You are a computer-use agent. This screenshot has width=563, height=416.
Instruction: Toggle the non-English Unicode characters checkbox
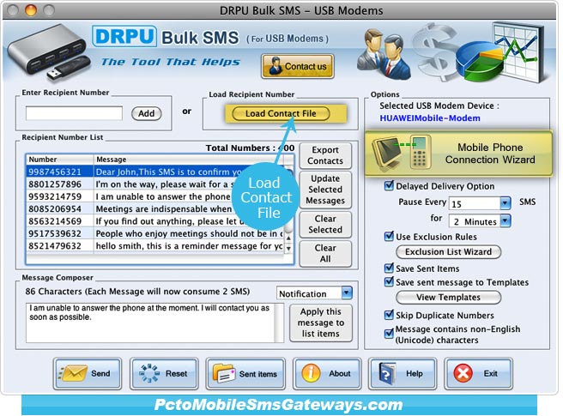[389, 334]
